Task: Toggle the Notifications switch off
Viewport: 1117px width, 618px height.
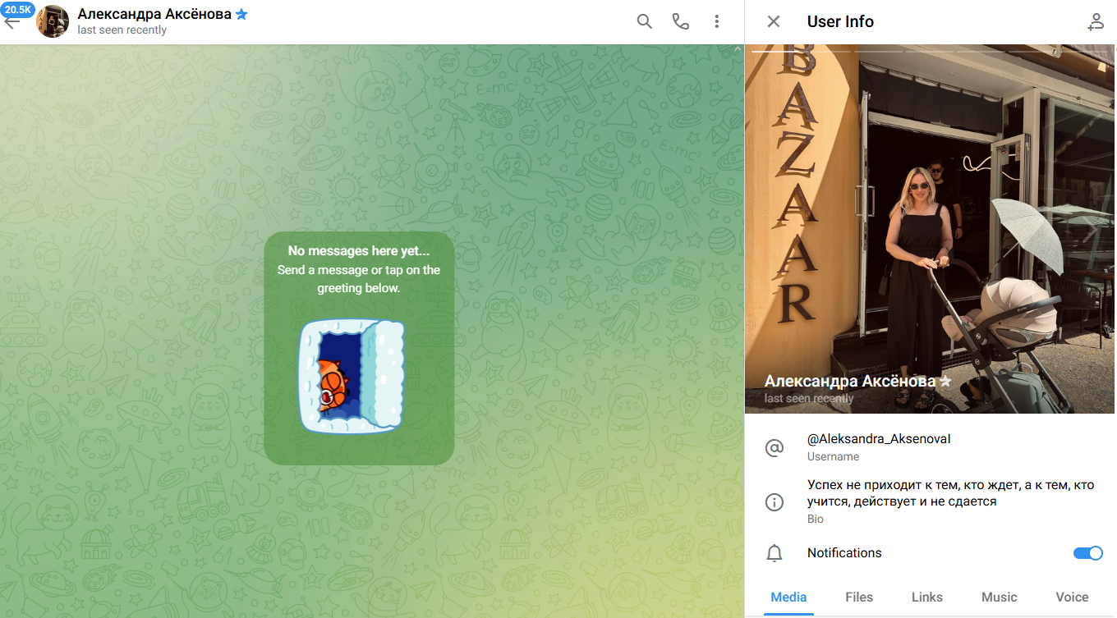Action: (1087, 553)
